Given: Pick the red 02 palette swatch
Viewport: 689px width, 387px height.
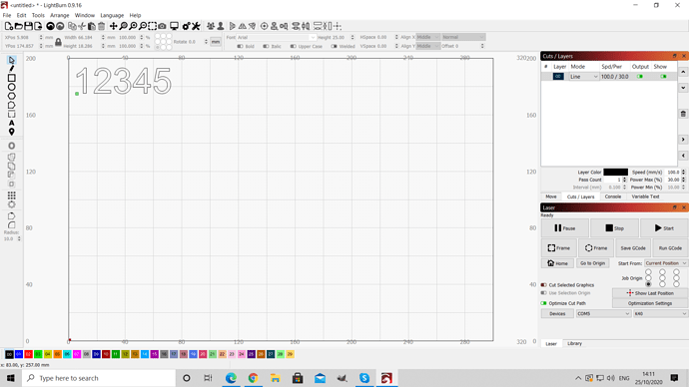Looking at the screenshot, I should pos(29,354).
